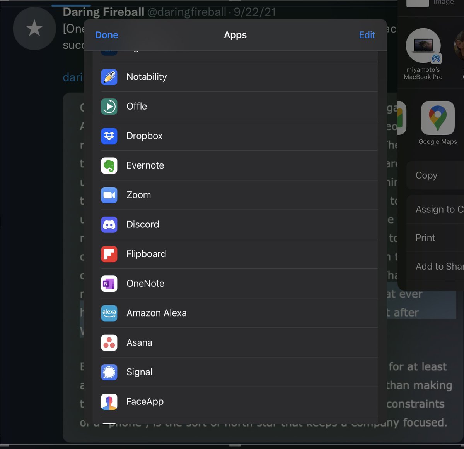Select the Discord row label

tap(143, 224)
